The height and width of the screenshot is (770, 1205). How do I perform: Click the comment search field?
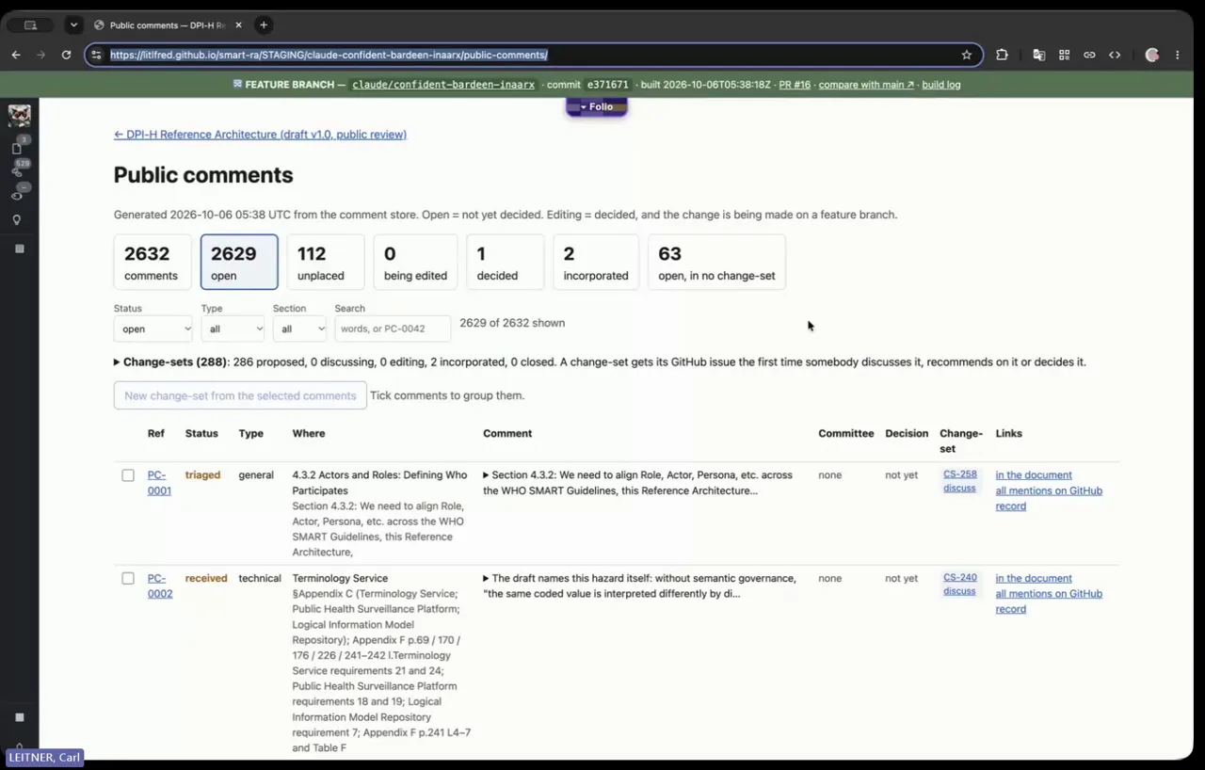[x=393, y=329]
